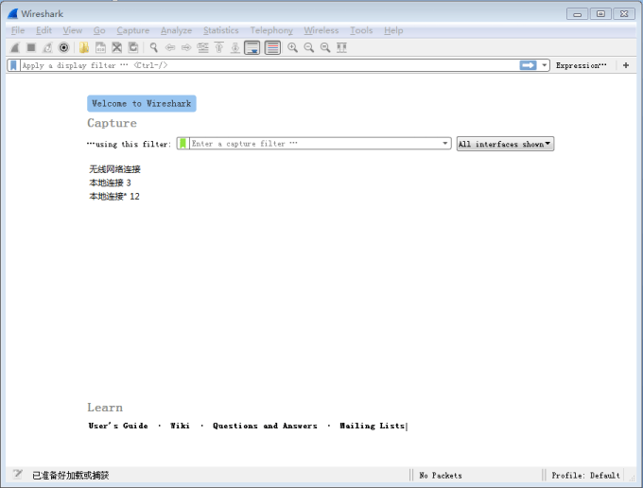Open the Analyze menu

[176, 30]
